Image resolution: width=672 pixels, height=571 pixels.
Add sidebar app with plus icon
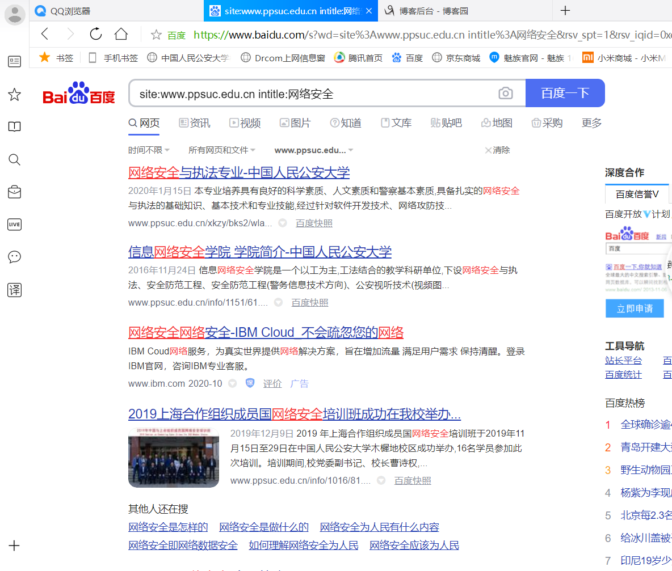click(14, 545)
